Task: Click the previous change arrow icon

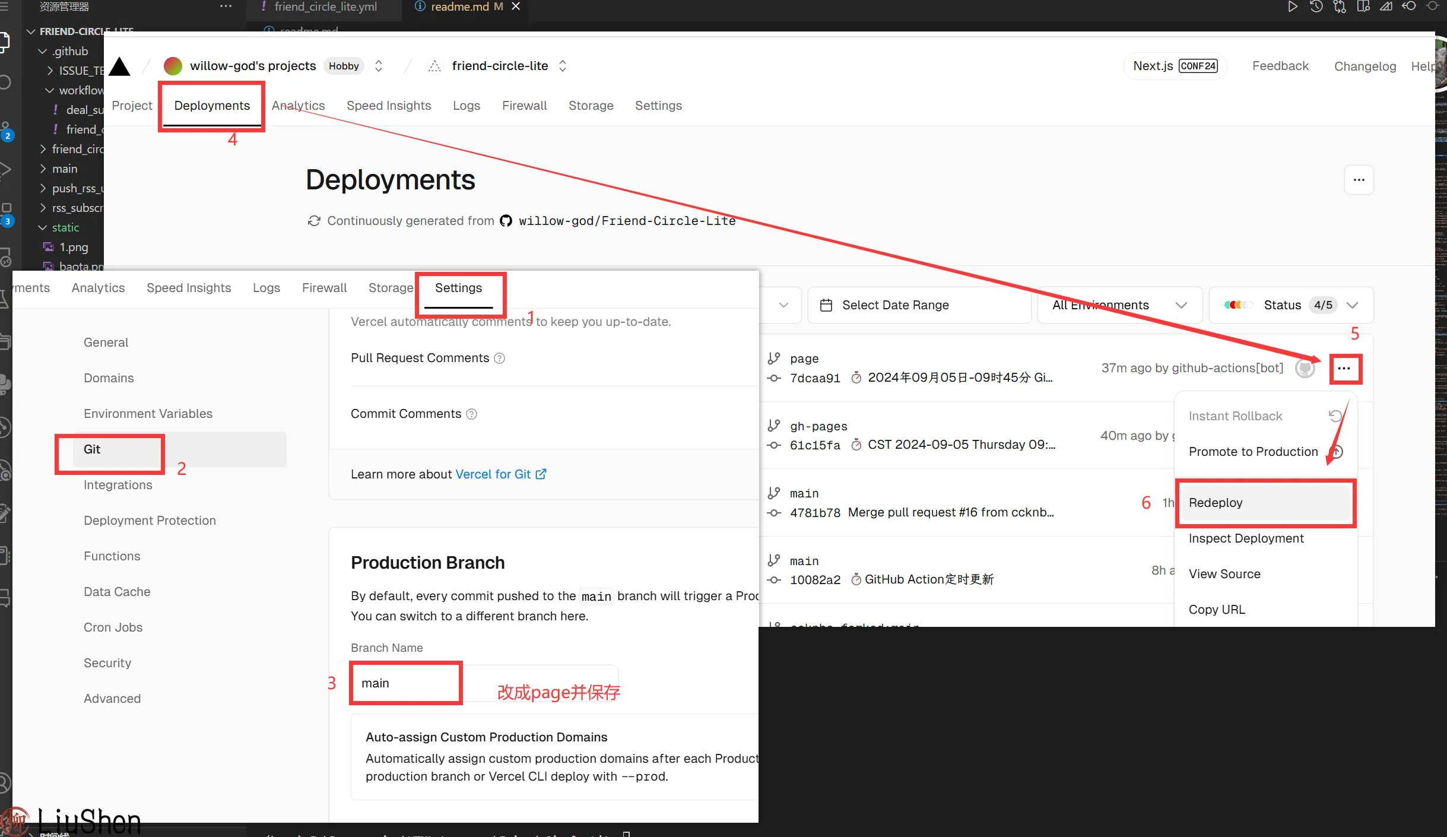Action: point(1409,7)
